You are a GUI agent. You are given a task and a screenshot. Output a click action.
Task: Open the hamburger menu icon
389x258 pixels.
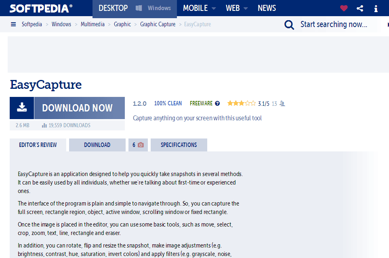13,24
